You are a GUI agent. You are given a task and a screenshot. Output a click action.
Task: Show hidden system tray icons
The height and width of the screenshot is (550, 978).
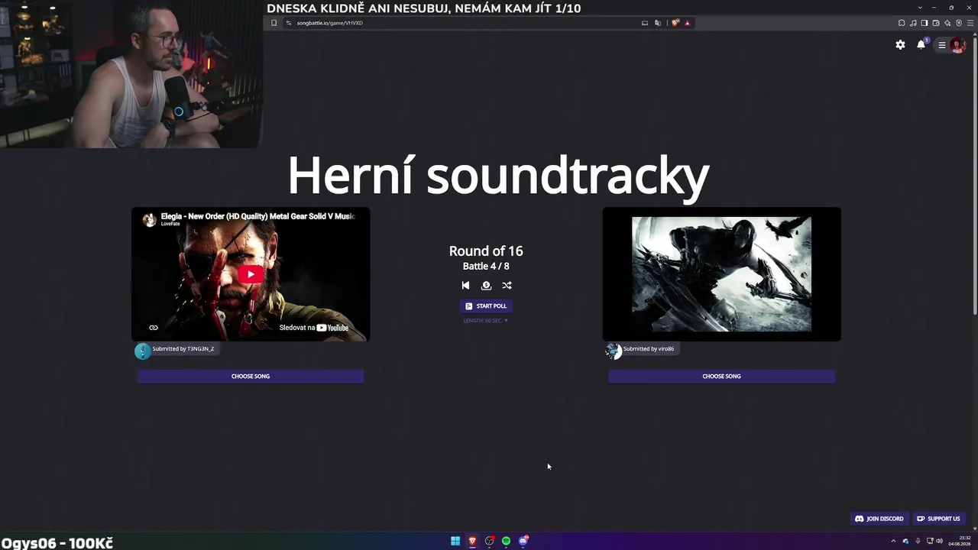coord(893,541)
